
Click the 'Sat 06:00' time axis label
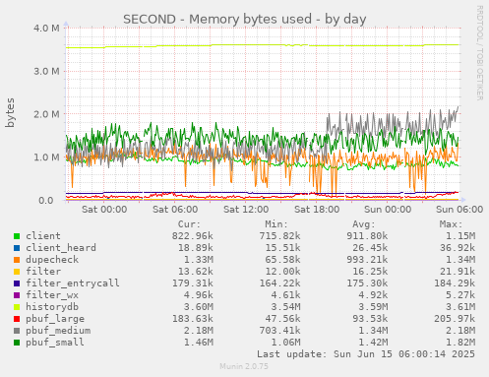point(175,210)
